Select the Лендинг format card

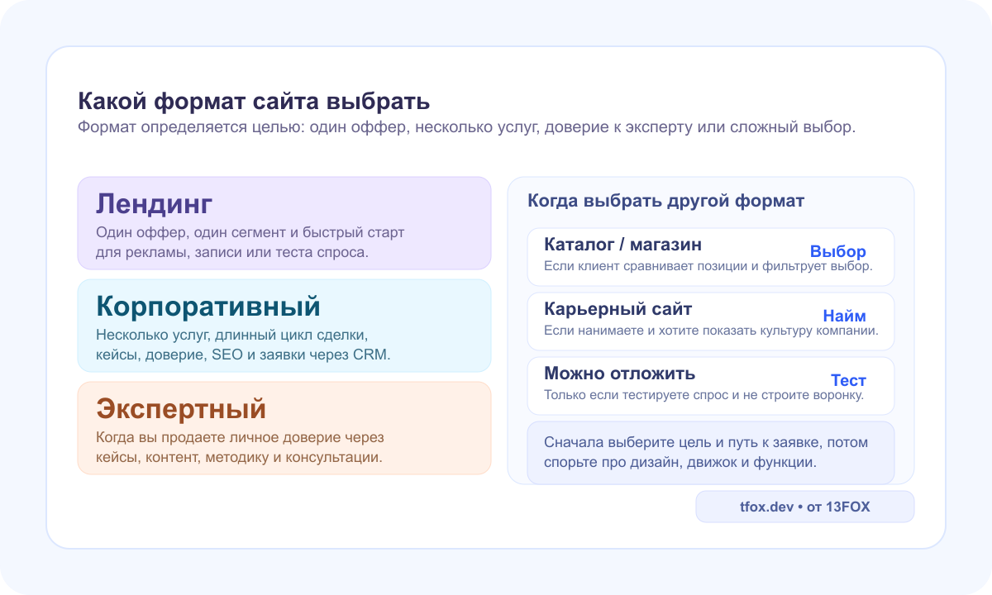284,223
